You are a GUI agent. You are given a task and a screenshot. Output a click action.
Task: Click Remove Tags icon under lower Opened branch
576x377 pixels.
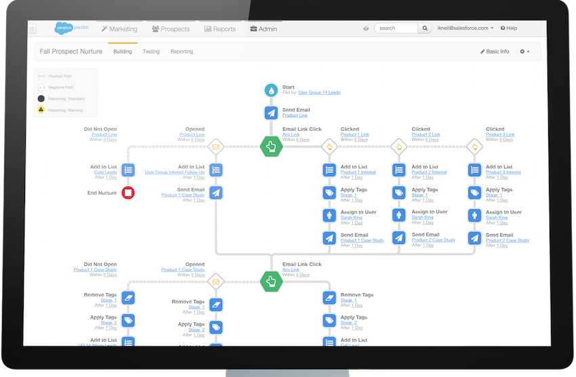click(x=216, y=304)
